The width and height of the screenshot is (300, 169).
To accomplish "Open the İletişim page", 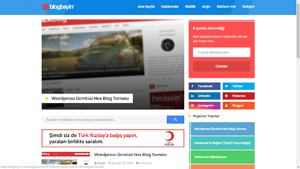I will pyautogui.click(x=248, y=7).
